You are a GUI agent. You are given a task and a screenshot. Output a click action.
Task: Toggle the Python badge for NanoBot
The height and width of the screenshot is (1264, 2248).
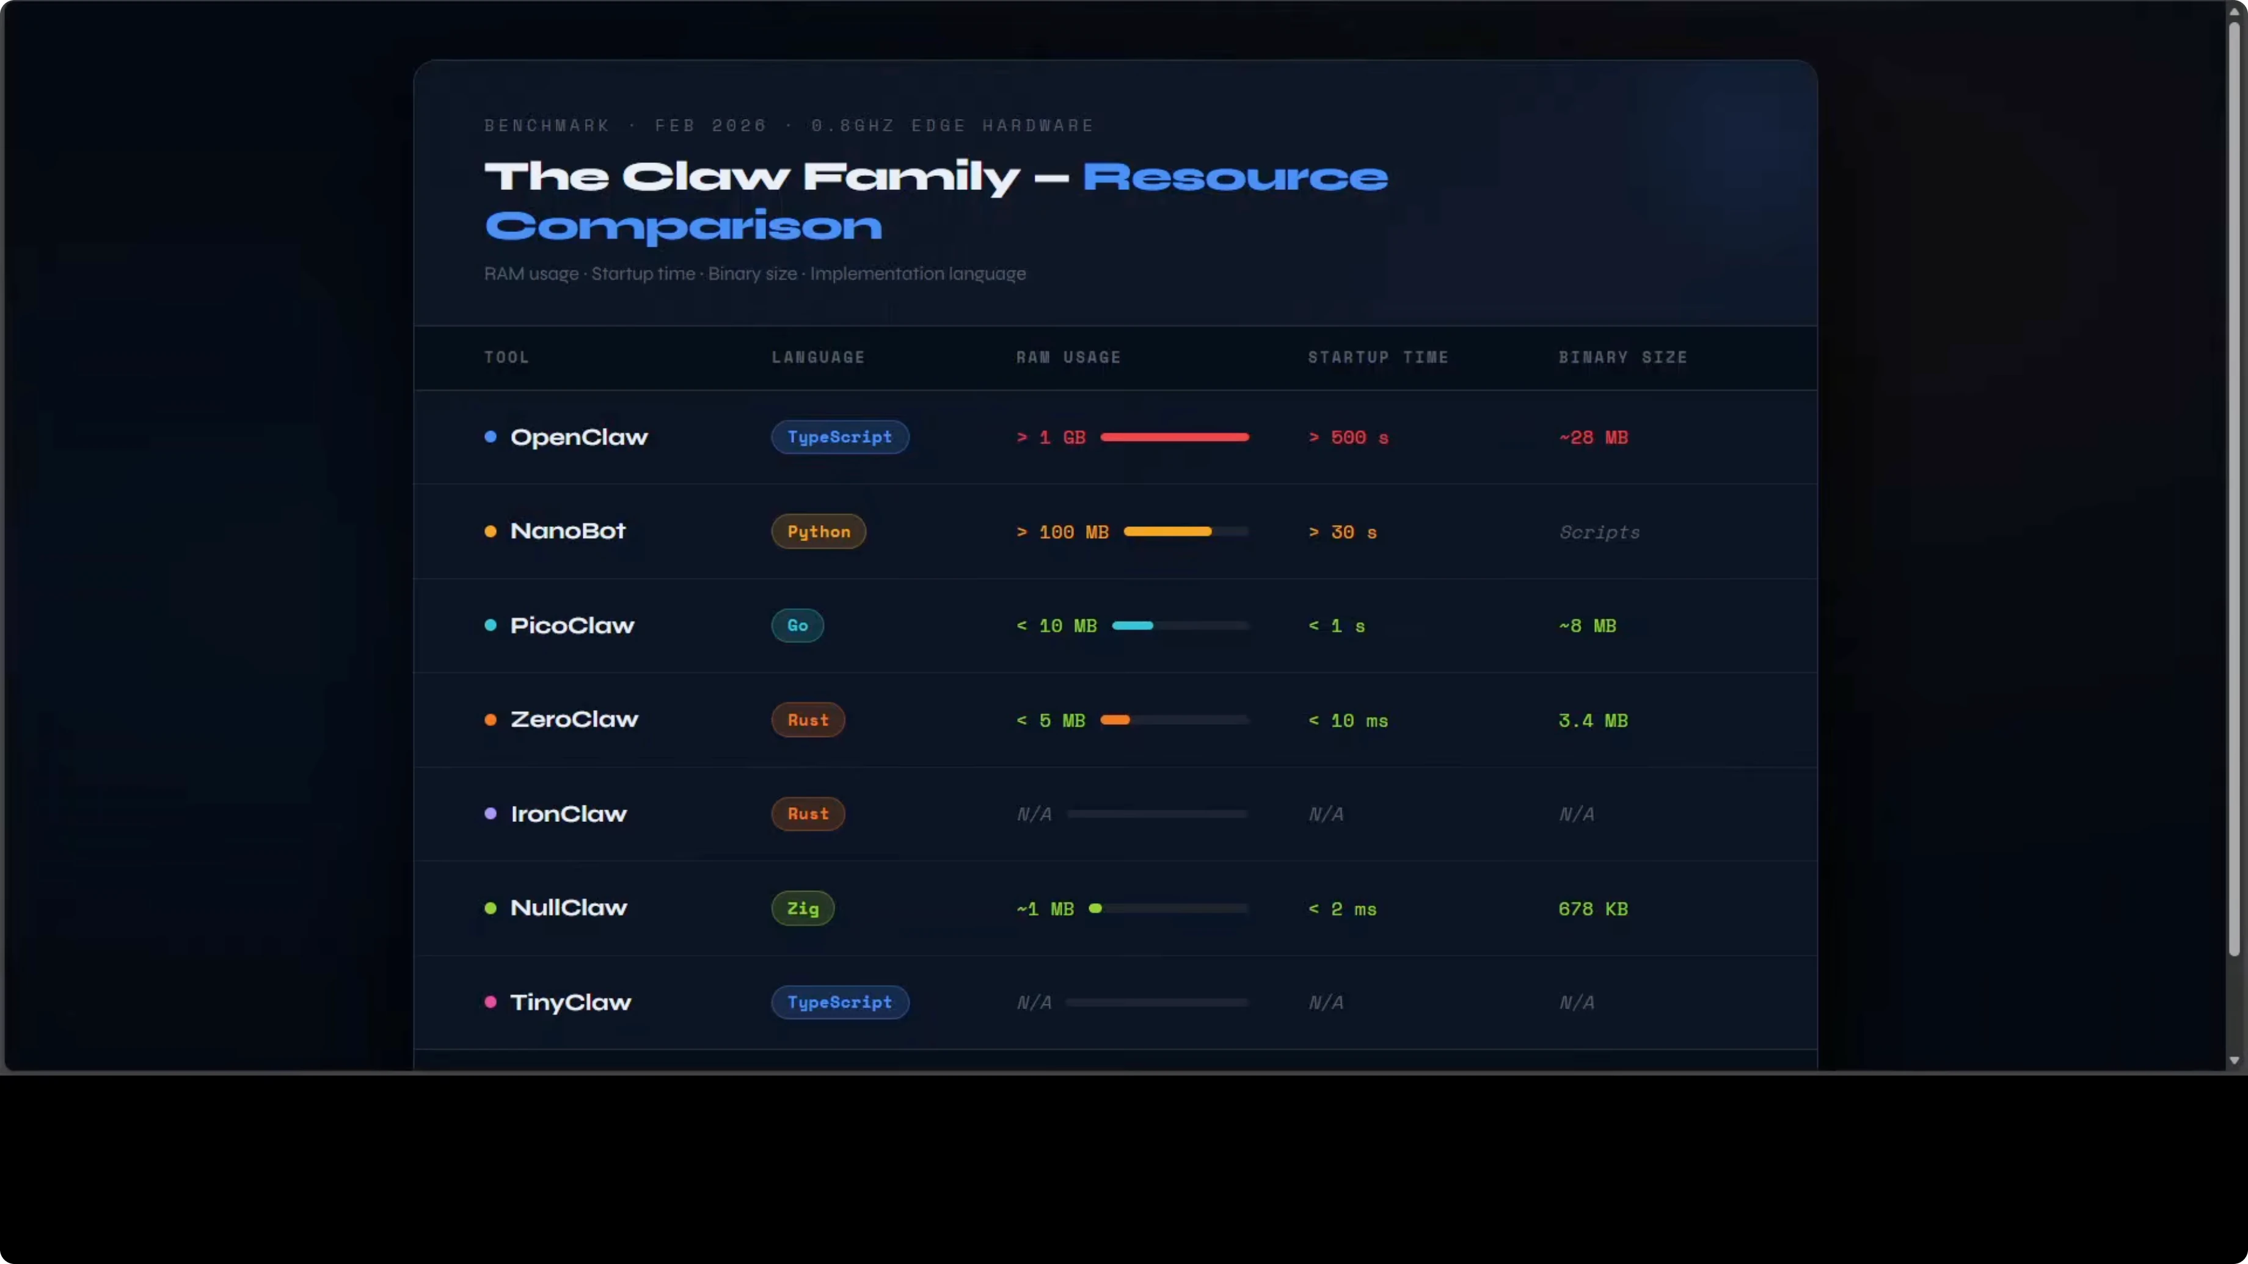[x=819, y=531]
